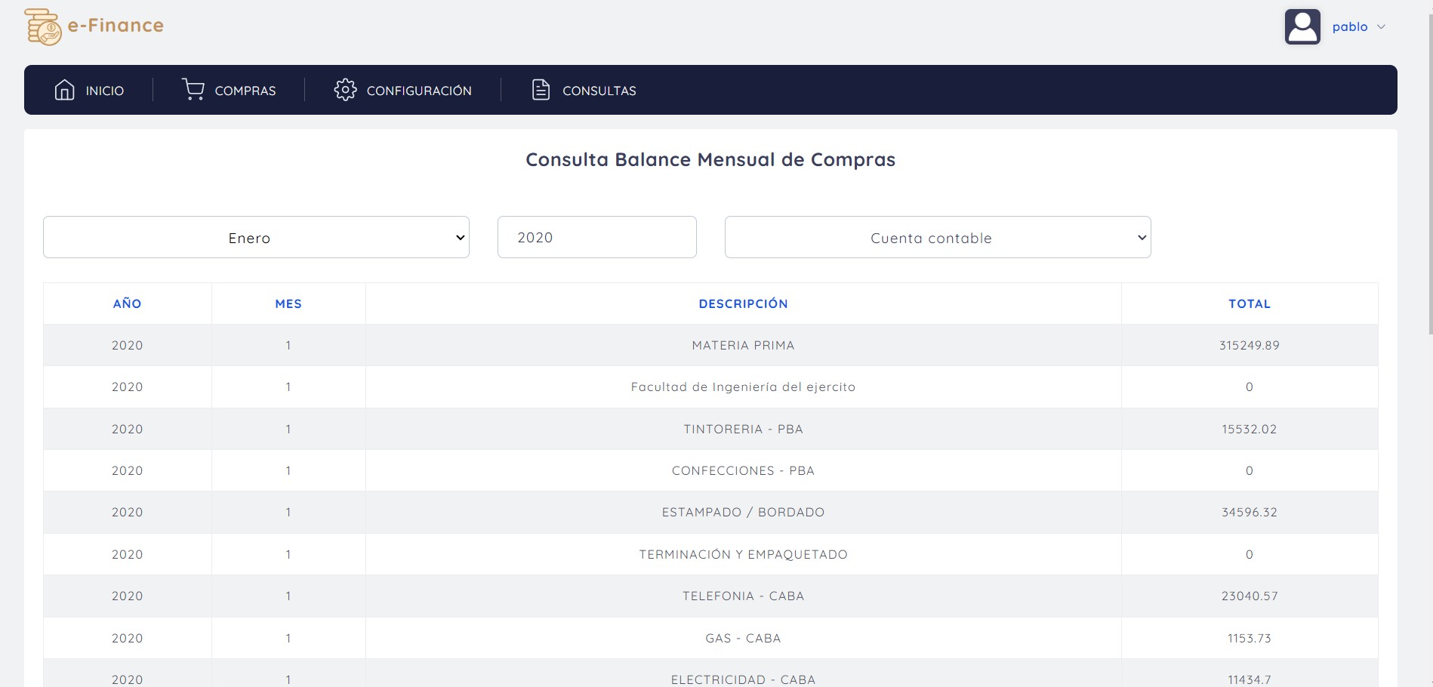
Task: Open the CONSULTAS section from the navbar
Action: (599, 90)
